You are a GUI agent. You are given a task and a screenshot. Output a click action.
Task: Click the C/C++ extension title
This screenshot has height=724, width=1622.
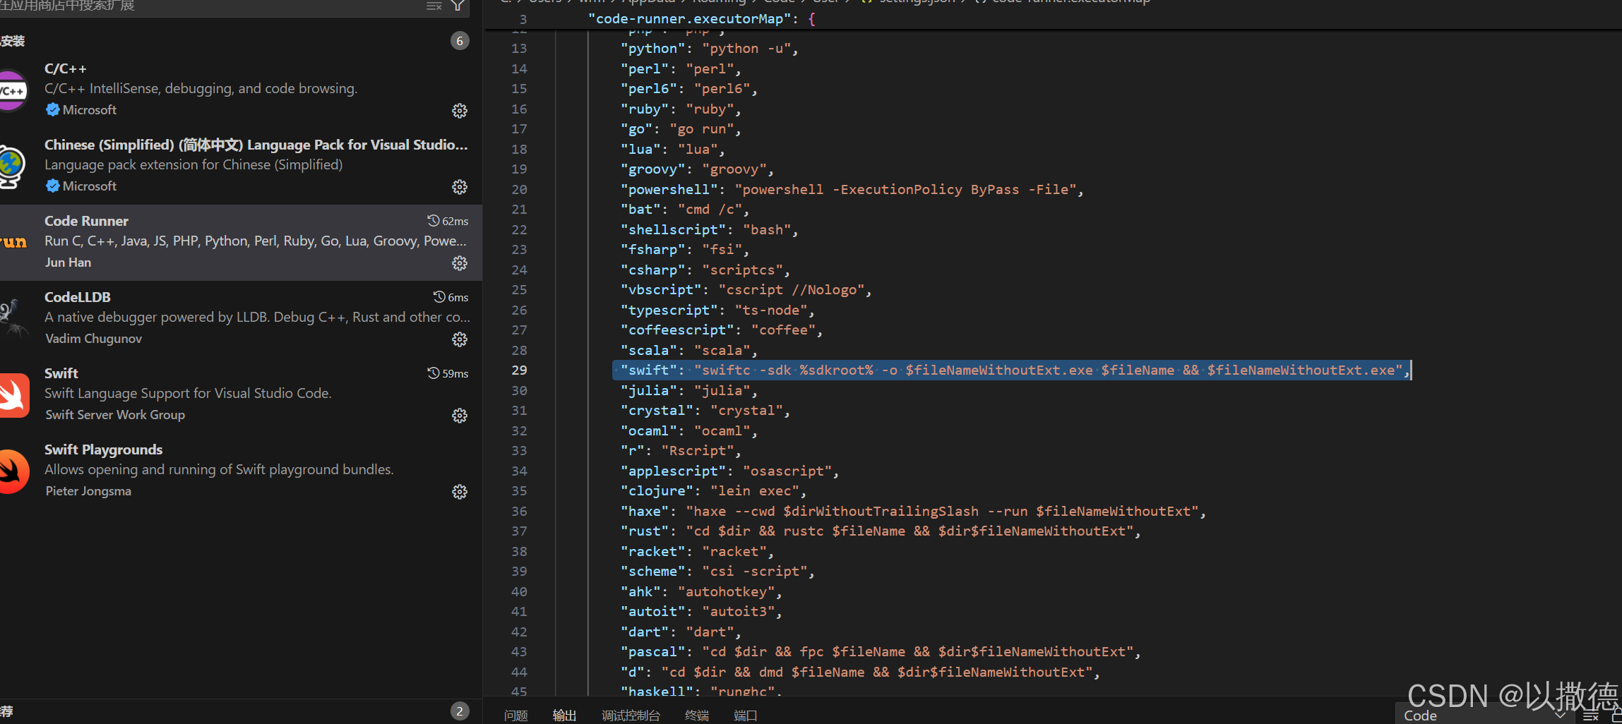tap(66, 68)
